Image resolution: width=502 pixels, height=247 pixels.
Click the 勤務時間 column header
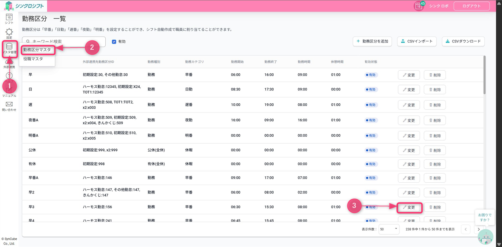(x=304, y=62)
